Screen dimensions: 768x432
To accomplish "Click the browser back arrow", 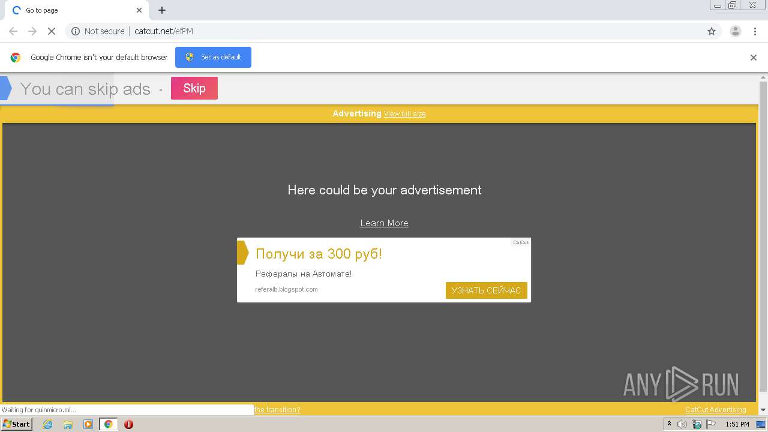I will (x=13, y=31).
